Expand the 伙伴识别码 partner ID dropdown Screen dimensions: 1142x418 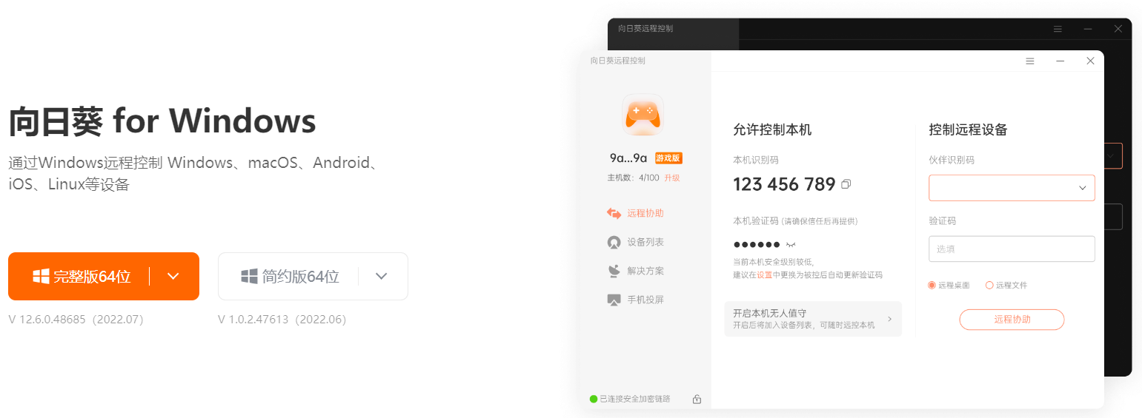pyautogui.click(x=1082, y=188)
